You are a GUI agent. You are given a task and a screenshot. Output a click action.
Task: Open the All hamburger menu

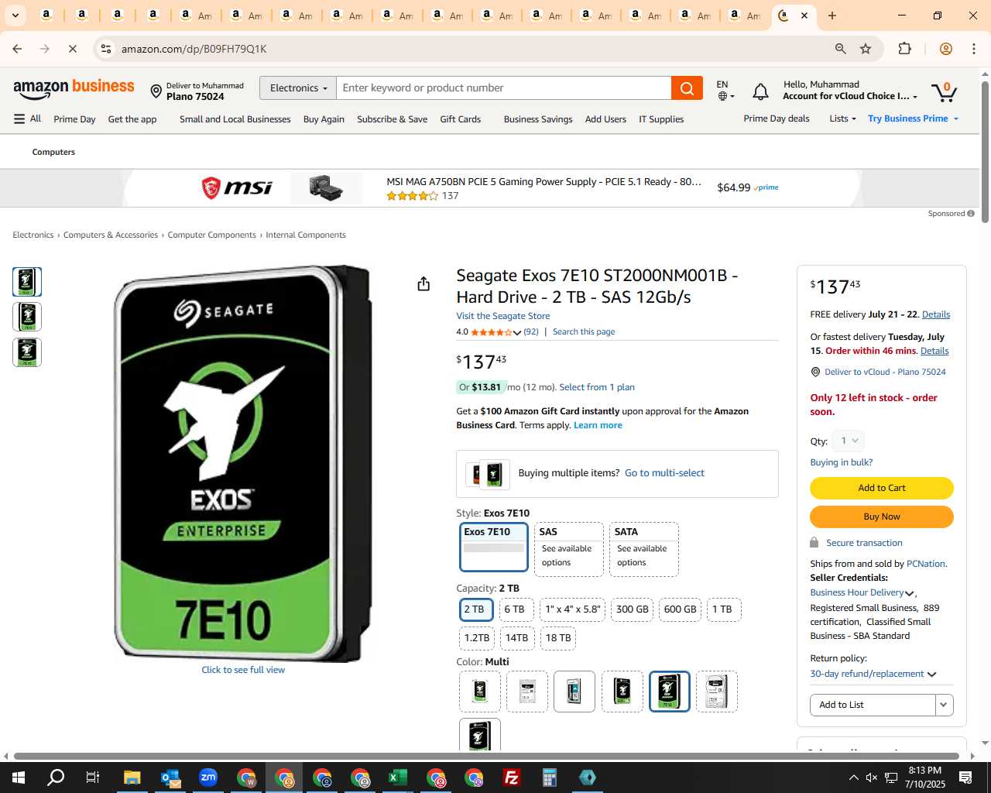click(x=27, y=118)
